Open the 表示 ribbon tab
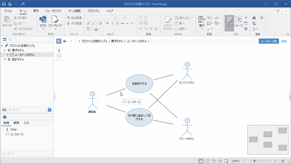The width and height of the screenshot is (291, 164). click(36, 11)
